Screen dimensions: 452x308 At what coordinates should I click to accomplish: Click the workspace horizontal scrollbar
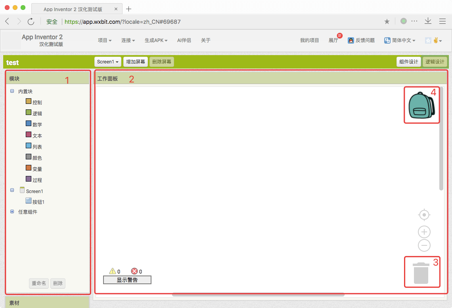click(258, 295)
